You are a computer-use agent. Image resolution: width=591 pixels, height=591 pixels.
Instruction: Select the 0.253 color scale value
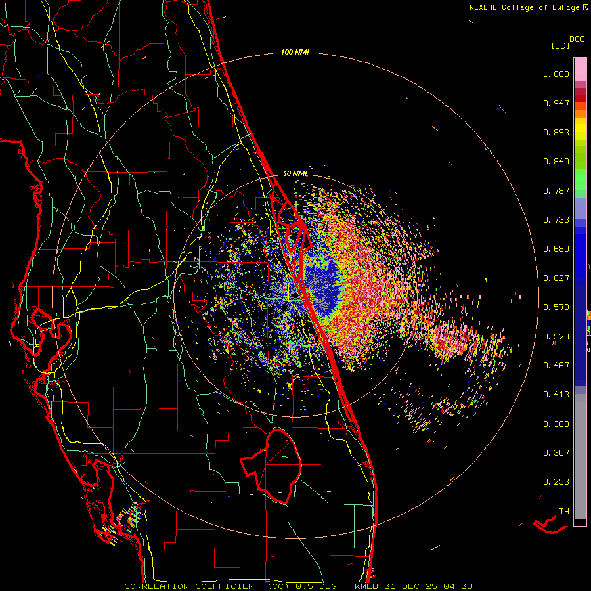[x=556, y=482]
